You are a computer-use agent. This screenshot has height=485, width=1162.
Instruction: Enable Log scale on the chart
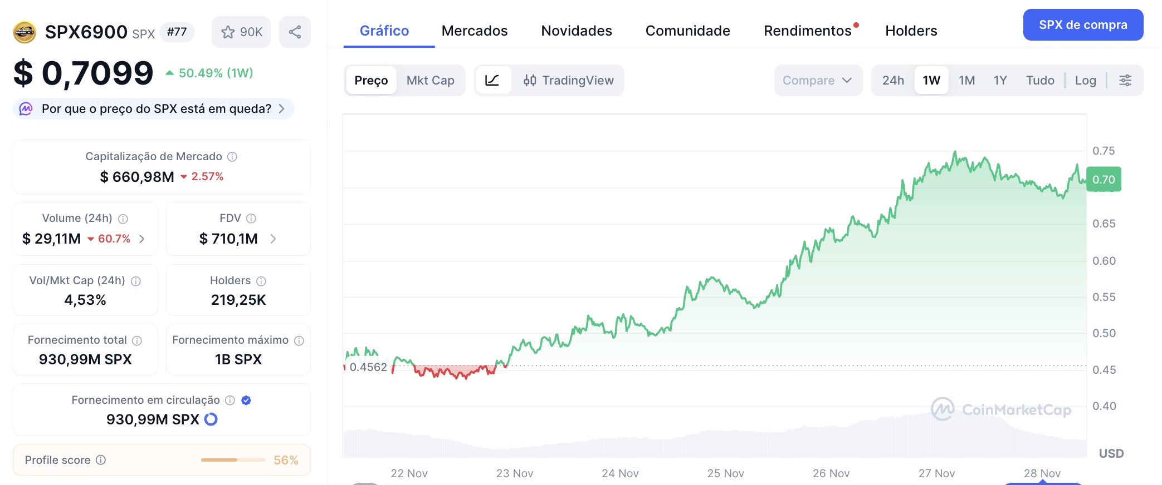pyautogui.click(x=1085, y=80)
